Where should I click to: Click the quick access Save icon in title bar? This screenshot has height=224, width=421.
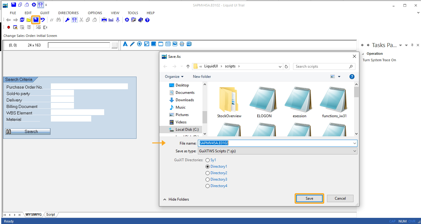[13, 5]
